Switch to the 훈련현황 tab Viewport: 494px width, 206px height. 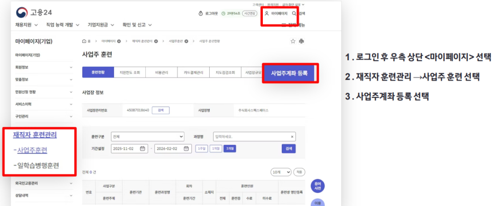coord(98,72)
